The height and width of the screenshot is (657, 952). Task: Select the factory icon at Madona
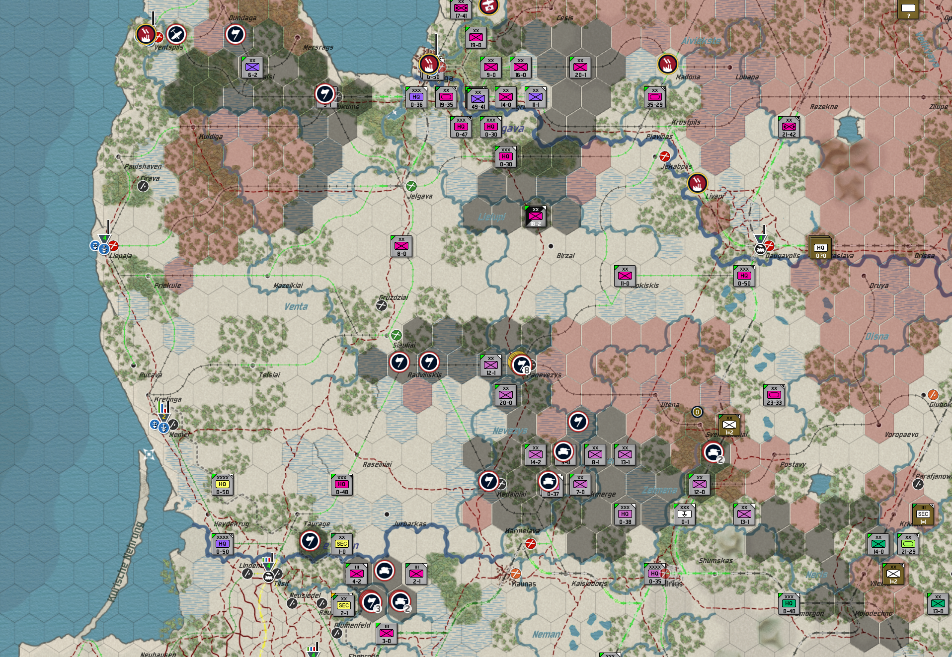[x=667, y=64]
